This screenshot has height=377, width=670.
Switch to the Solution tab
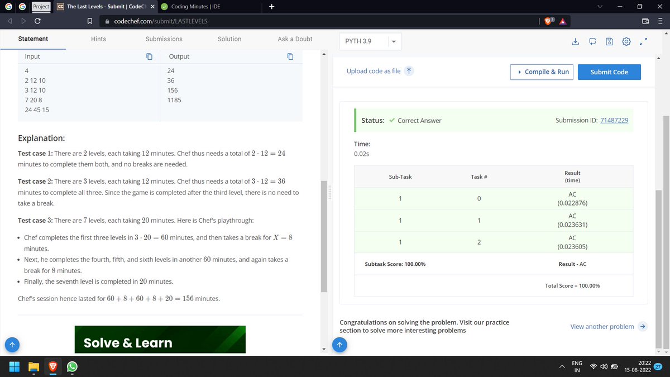tap(229, 39)
